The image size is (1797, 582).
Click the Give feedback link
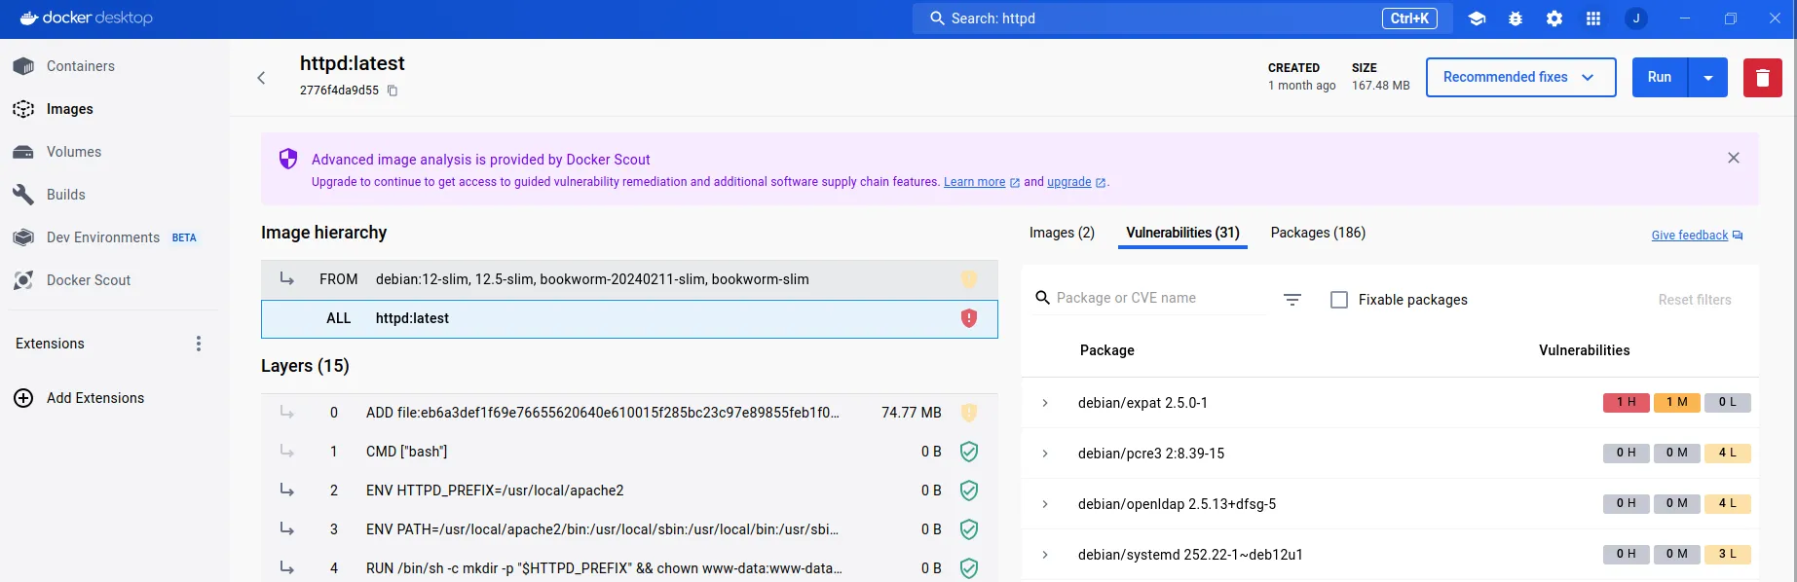pyautogui.click(x=1690, y=236)
